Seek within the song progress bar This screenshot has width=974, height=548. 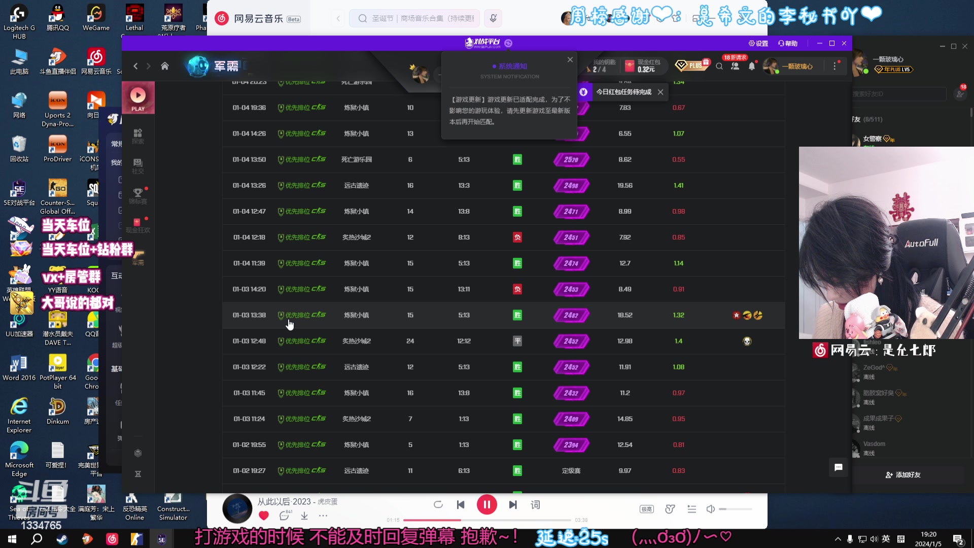(487, 520)
